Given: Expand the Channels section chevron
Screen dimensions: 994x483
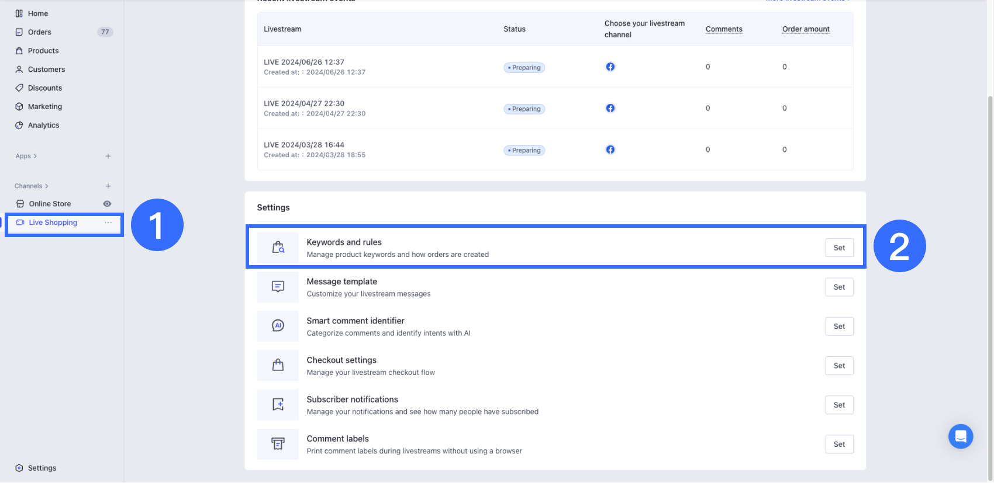Looking at the screenshot, I should pos(47,186).
